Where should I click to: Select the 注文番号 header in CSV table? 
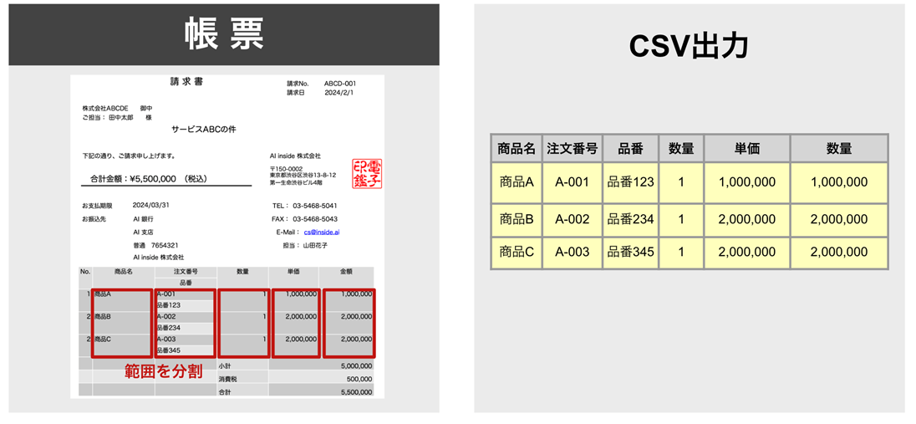(x=572, y=149)
